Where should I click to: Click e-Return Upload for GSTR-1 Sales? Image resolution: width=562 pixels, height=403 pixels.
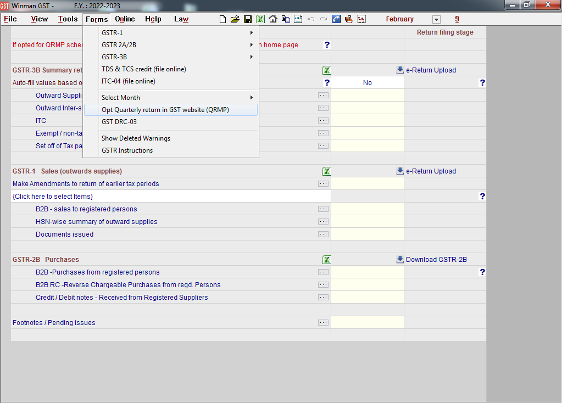pos(431,171)
